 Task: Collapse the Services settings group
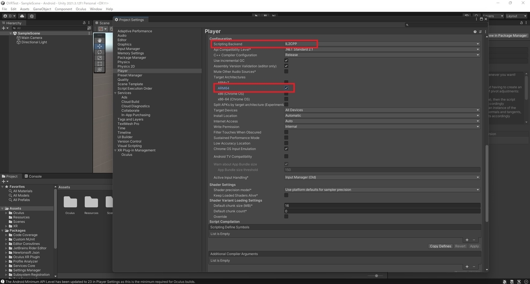click(x=116, y=93)
